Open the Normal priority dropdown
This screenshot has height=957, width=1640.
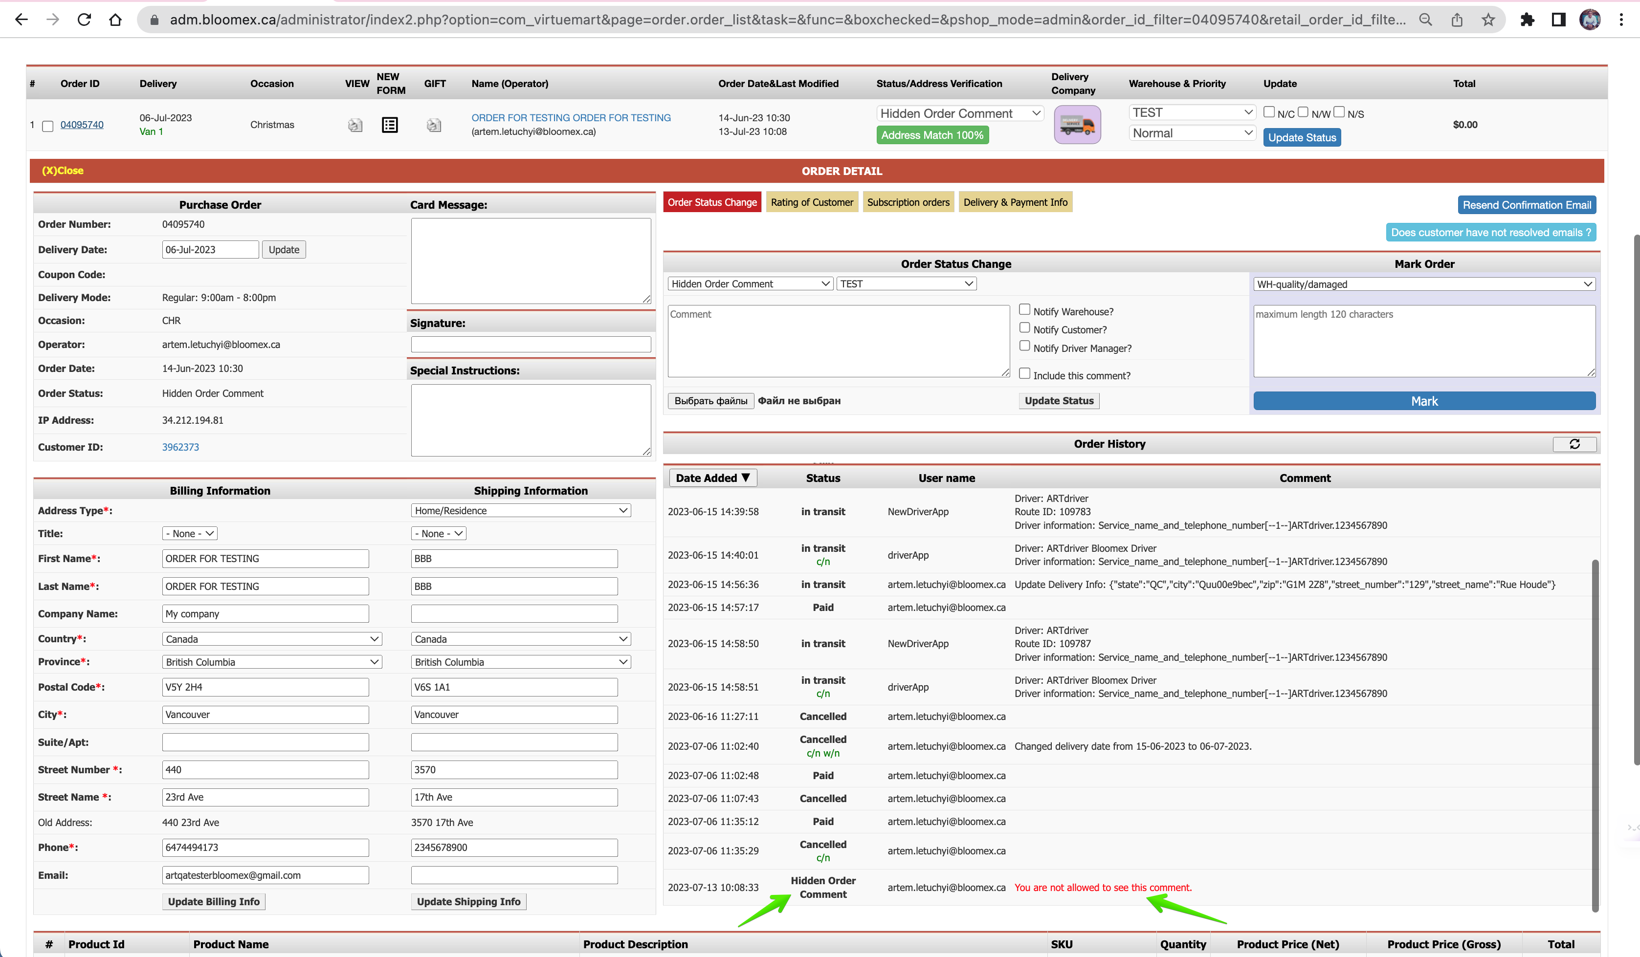point(1192,133)
